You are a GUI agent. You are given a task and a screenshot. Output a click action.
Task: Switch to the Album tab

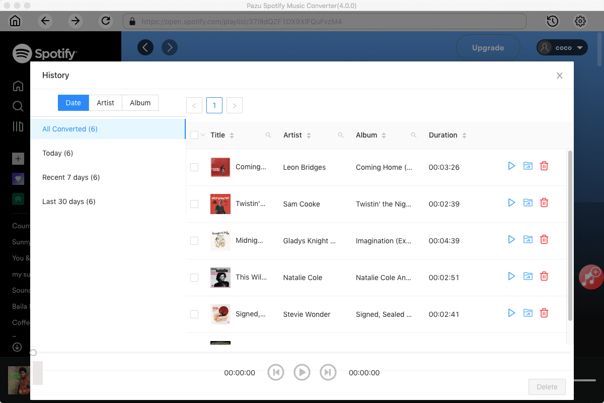[140, 103]
